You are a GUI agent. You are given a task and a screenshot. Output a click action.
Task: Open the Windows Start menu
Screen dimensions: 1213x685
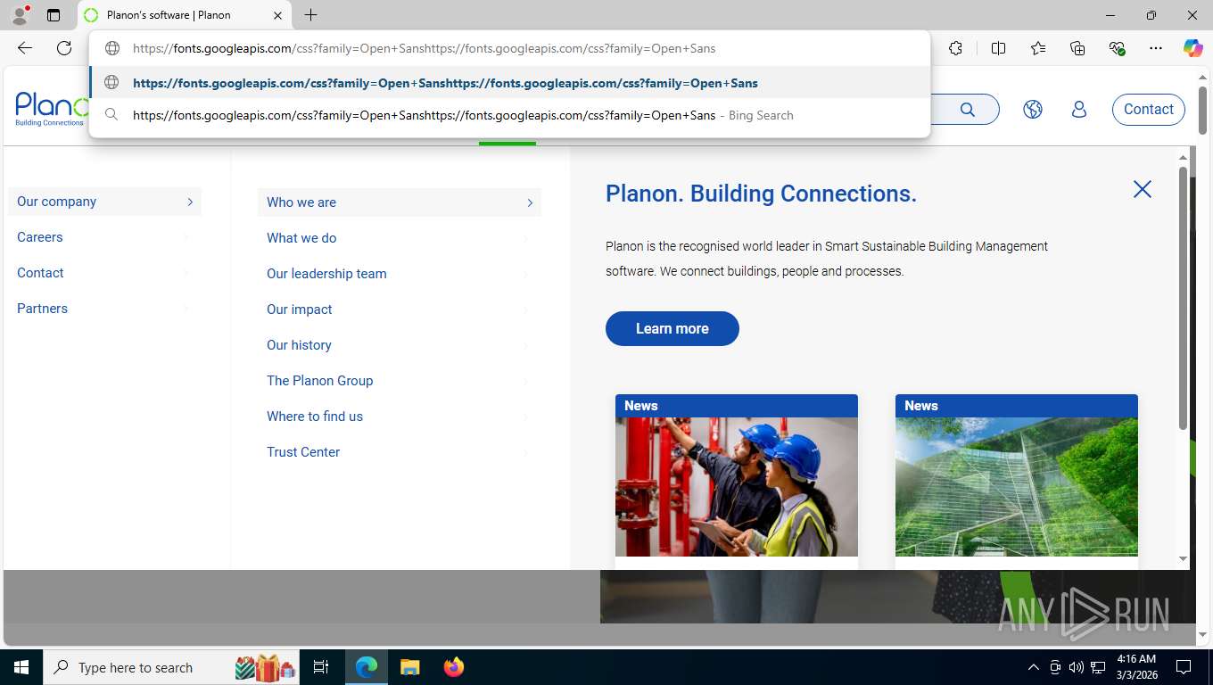click(21, 667)
